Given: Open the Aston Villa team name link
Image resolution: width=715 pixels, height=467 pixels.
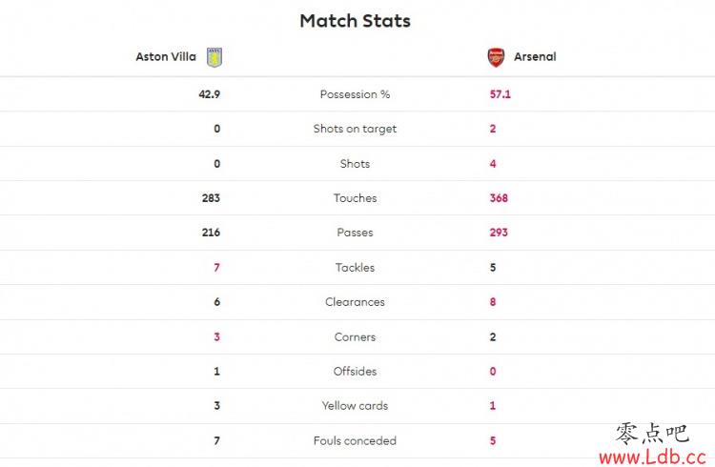Looking at the screenshot, I should [x=166, y=56].
